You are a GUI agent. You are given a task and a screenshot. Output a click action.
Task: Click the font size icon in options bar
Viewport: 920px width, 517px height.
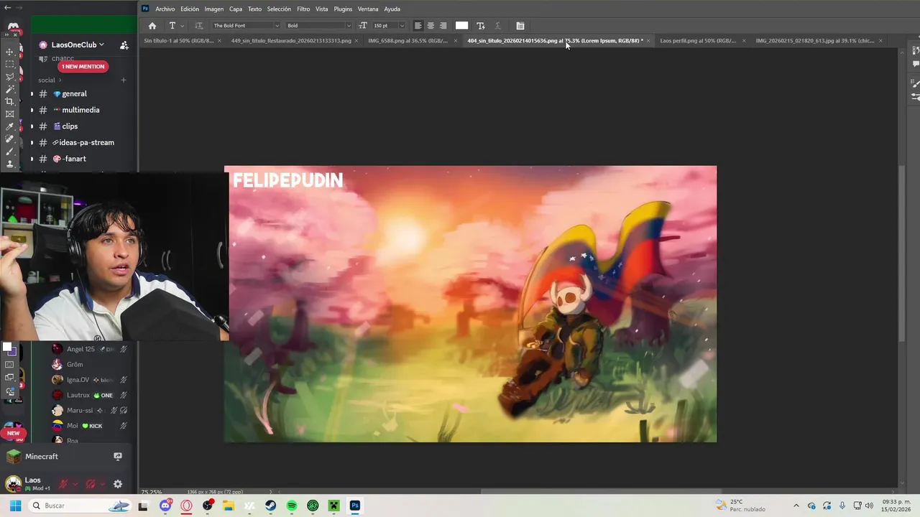point(363,26)
